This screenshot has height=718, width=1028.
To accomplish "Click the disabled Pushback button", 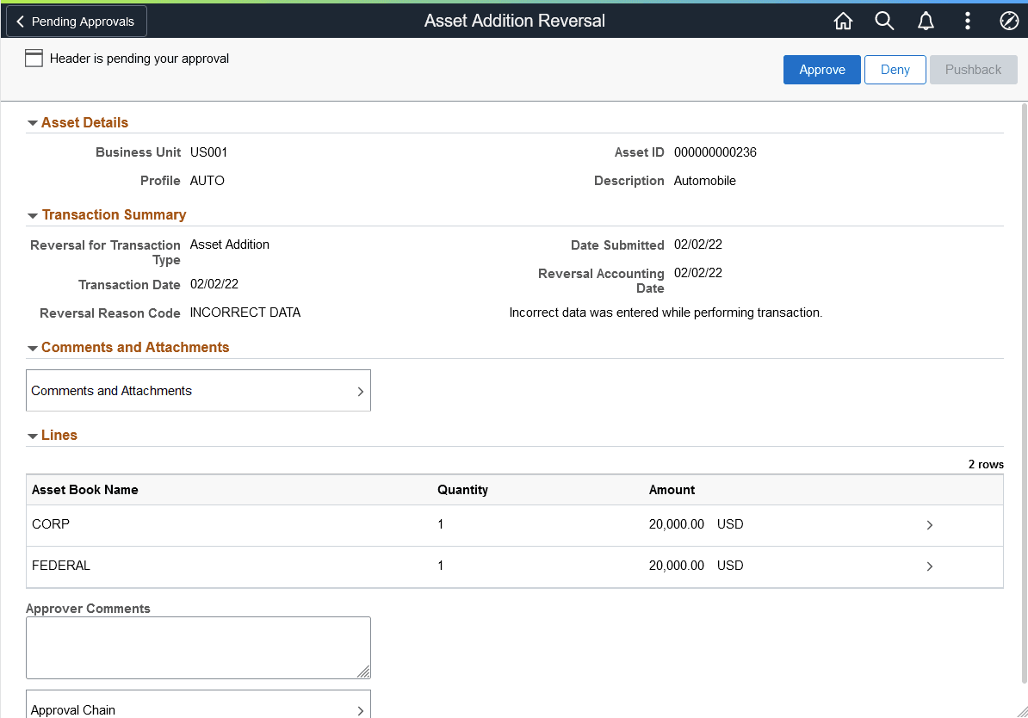I will 973,70.
